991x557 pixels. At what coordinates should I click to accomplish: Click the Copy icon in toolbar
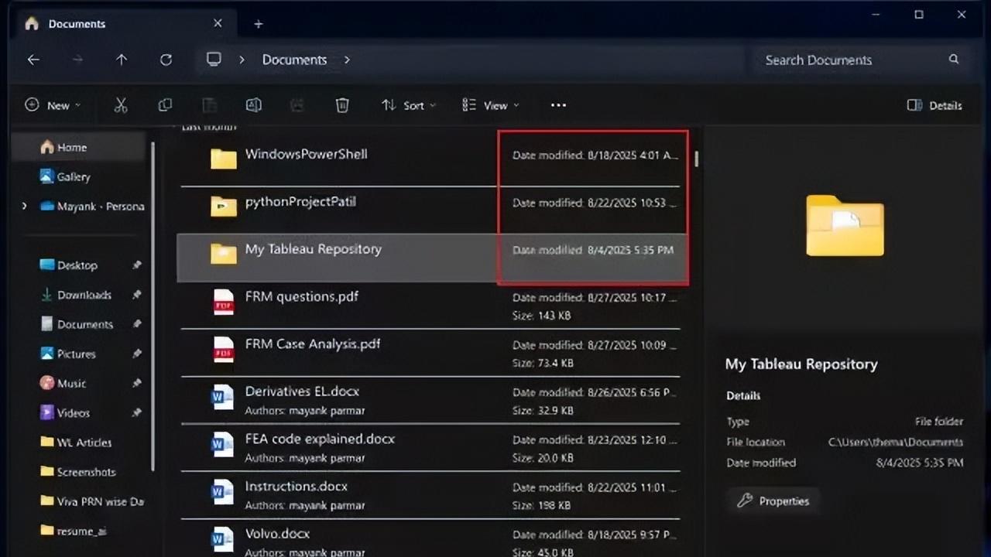[x=165, y=105]
